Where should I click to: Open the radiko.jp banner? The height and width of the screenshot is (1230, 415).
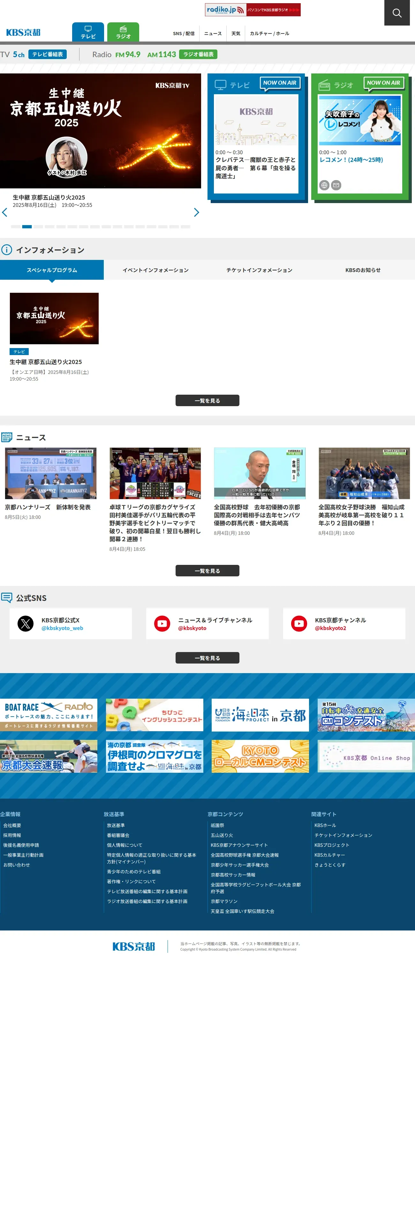click(253, 10)
